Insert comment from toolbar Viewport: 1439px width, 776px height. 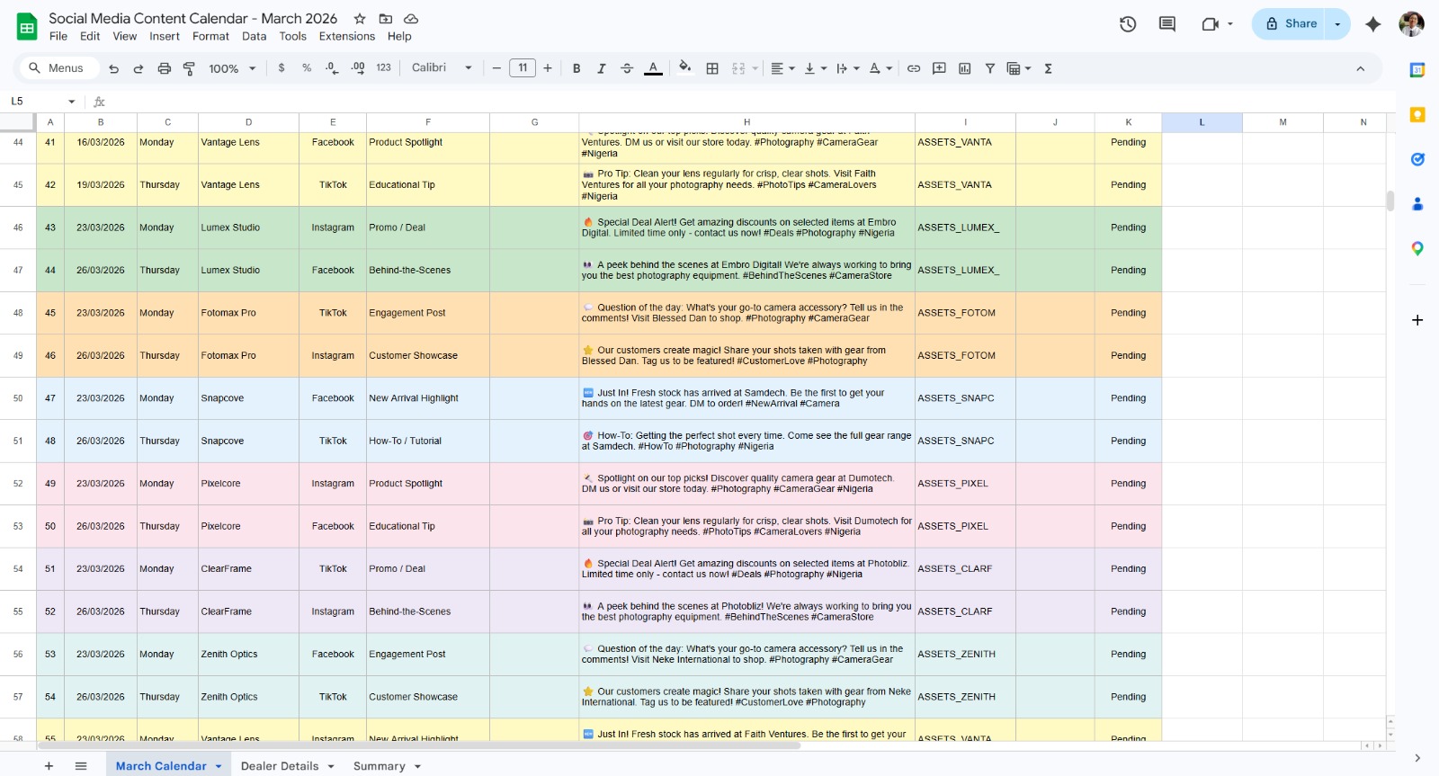(939, 68)
